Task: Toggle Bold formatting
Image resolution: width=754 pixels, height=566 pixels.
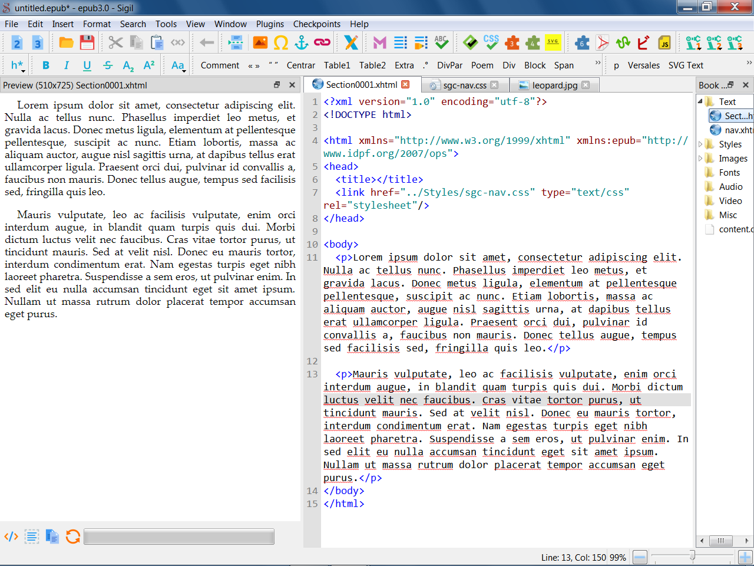Action: (46, 65)
